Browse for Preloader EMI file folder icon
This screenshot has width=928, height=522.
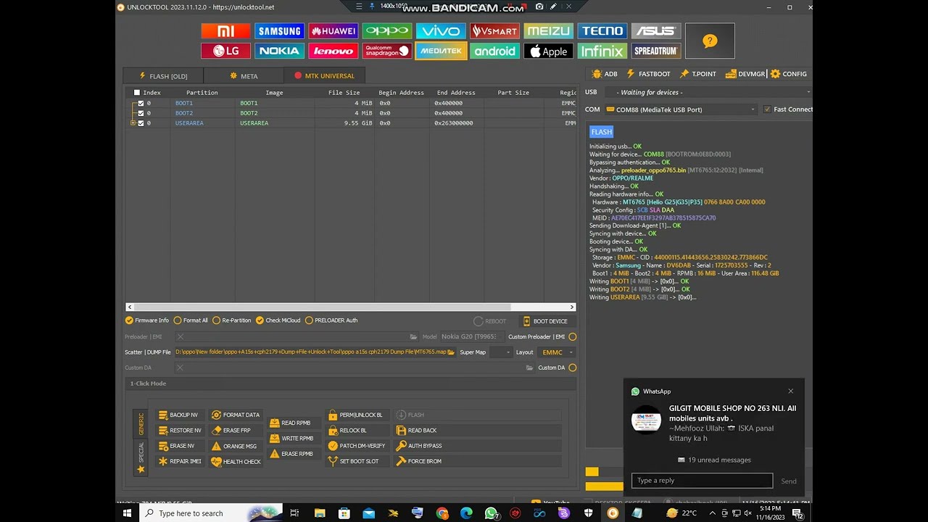(413, 336)
